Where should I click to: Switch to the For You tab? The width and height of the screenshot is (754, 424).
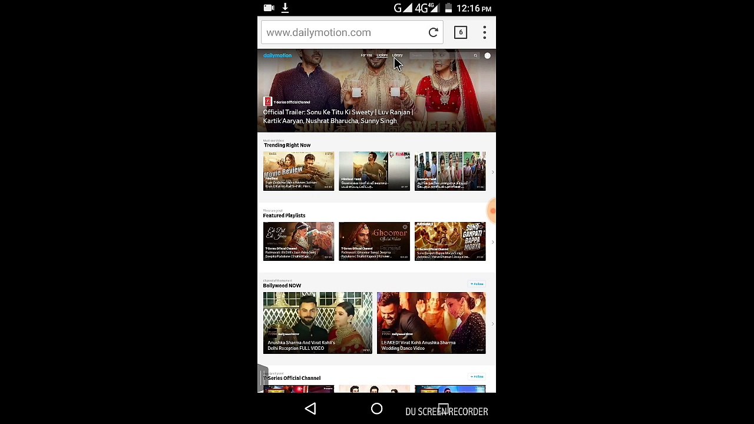pos(366,55)
